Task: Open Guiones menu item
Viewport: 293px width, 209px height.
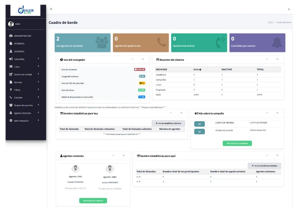Action: (18, 82)
